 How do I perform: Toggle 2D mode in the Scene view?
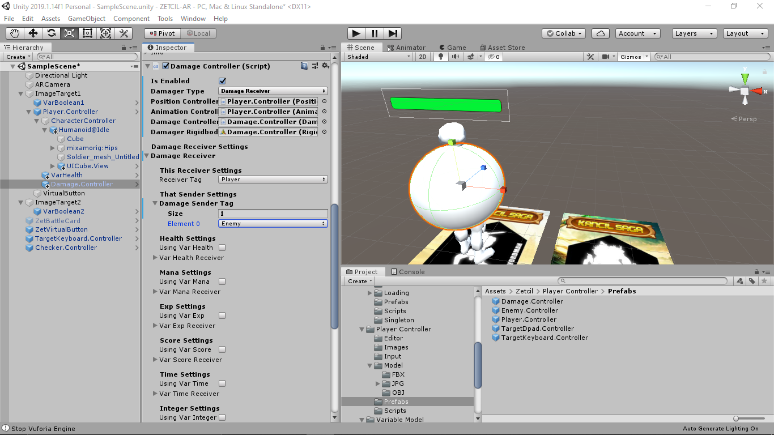(423, 57)
